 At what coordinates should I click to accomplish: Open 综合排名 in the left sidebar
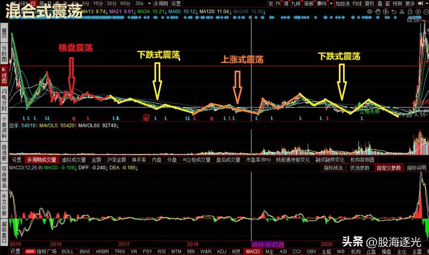tap(4, 178)
